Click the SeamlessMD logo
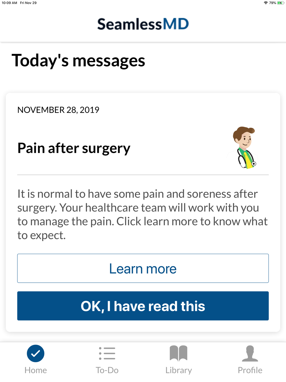The width and height of the screenshot is (286, 382). tap(143, 24)
